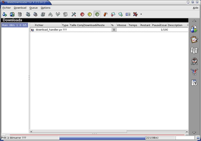
Task: Click the blue icon at status bar end
Action: click(x=198, y=138)
